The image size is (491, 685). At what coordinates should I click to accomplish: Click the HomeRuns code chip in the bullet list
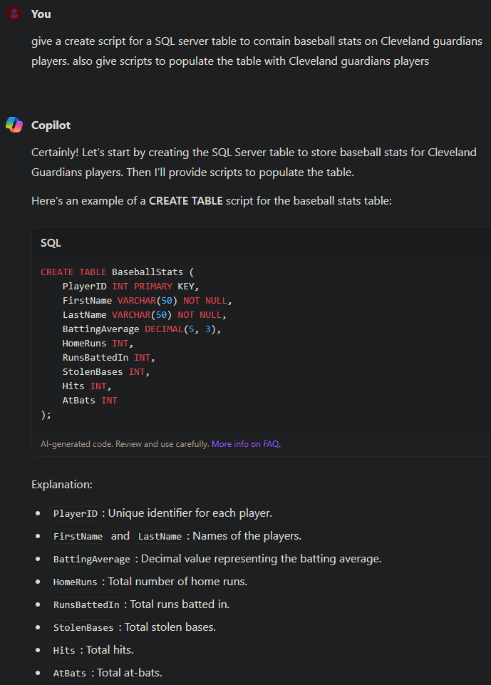click(x=75, y=582)
